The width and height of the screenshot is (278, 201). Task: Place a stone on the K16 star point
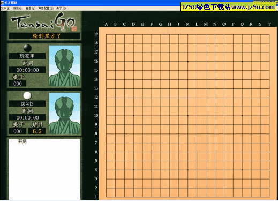[x=188, y=62]
